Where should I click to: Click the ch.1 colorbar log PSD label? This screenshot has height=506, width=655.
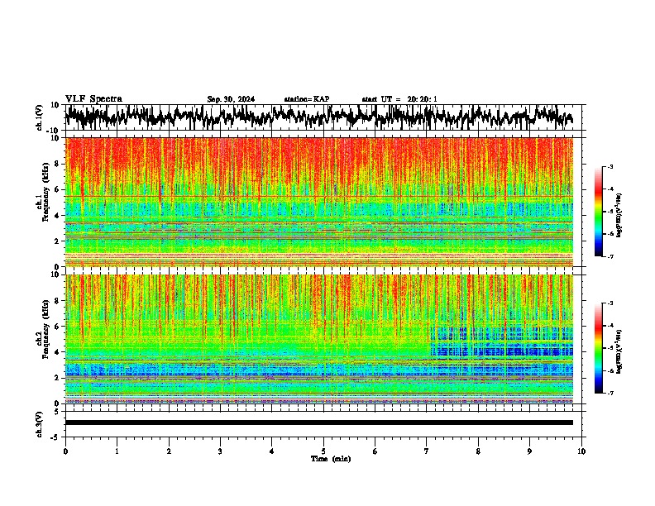[x=619, y=216]
